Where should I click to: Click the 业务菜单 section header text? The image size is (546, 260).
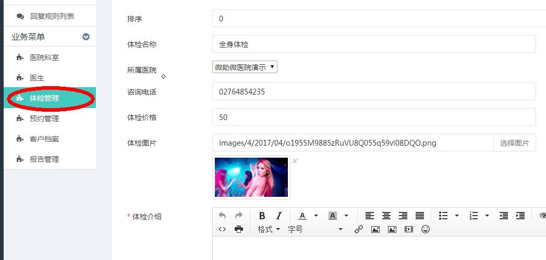28,37
